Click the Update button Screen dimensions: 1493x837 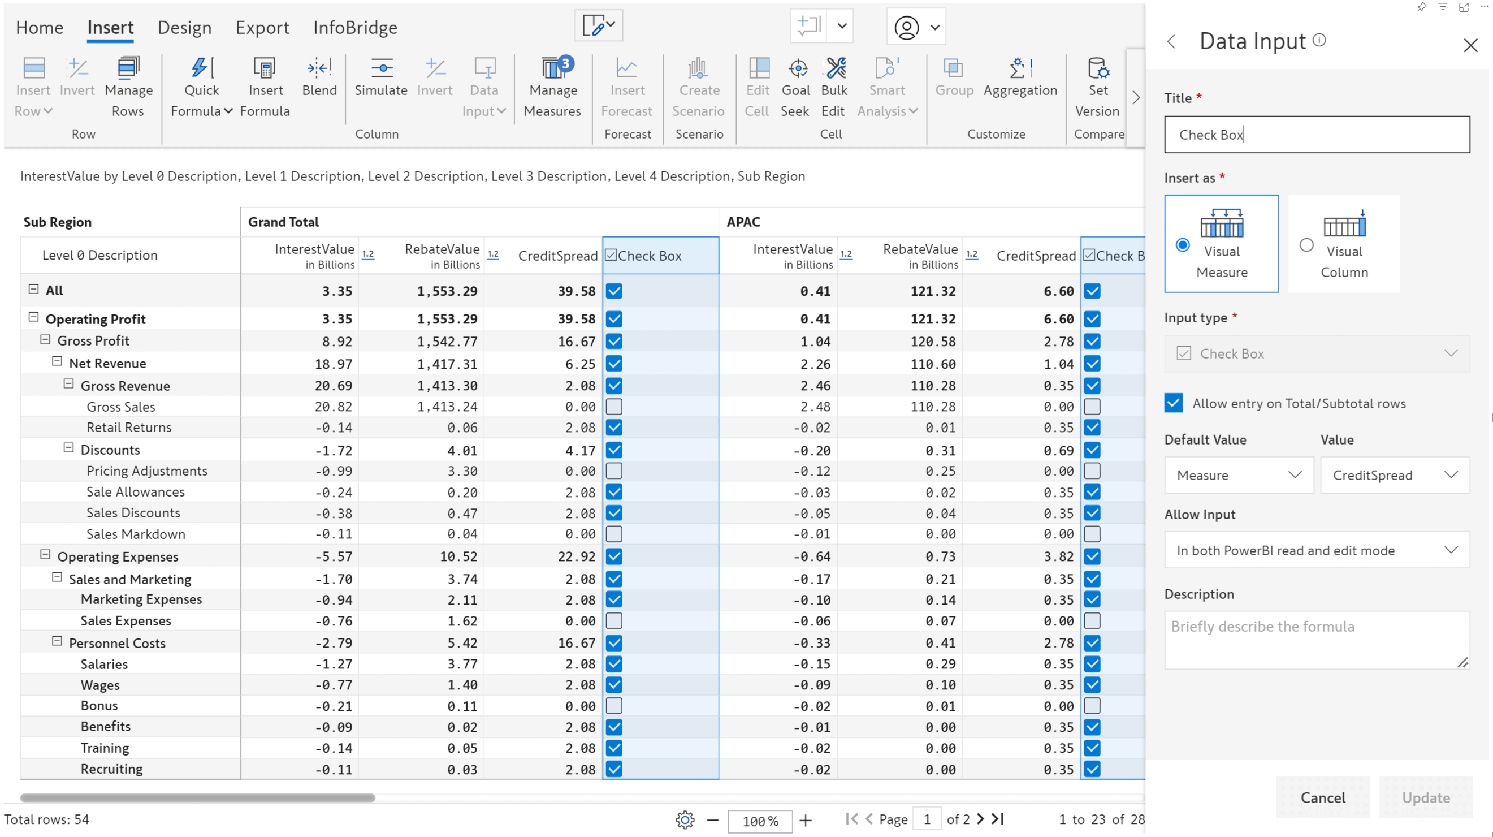[1426, 798]
